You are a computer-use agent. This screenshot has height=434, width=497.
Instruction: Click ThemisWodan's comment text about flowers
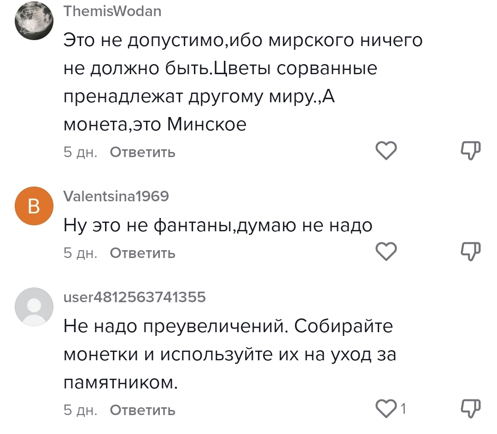[220, 69]
